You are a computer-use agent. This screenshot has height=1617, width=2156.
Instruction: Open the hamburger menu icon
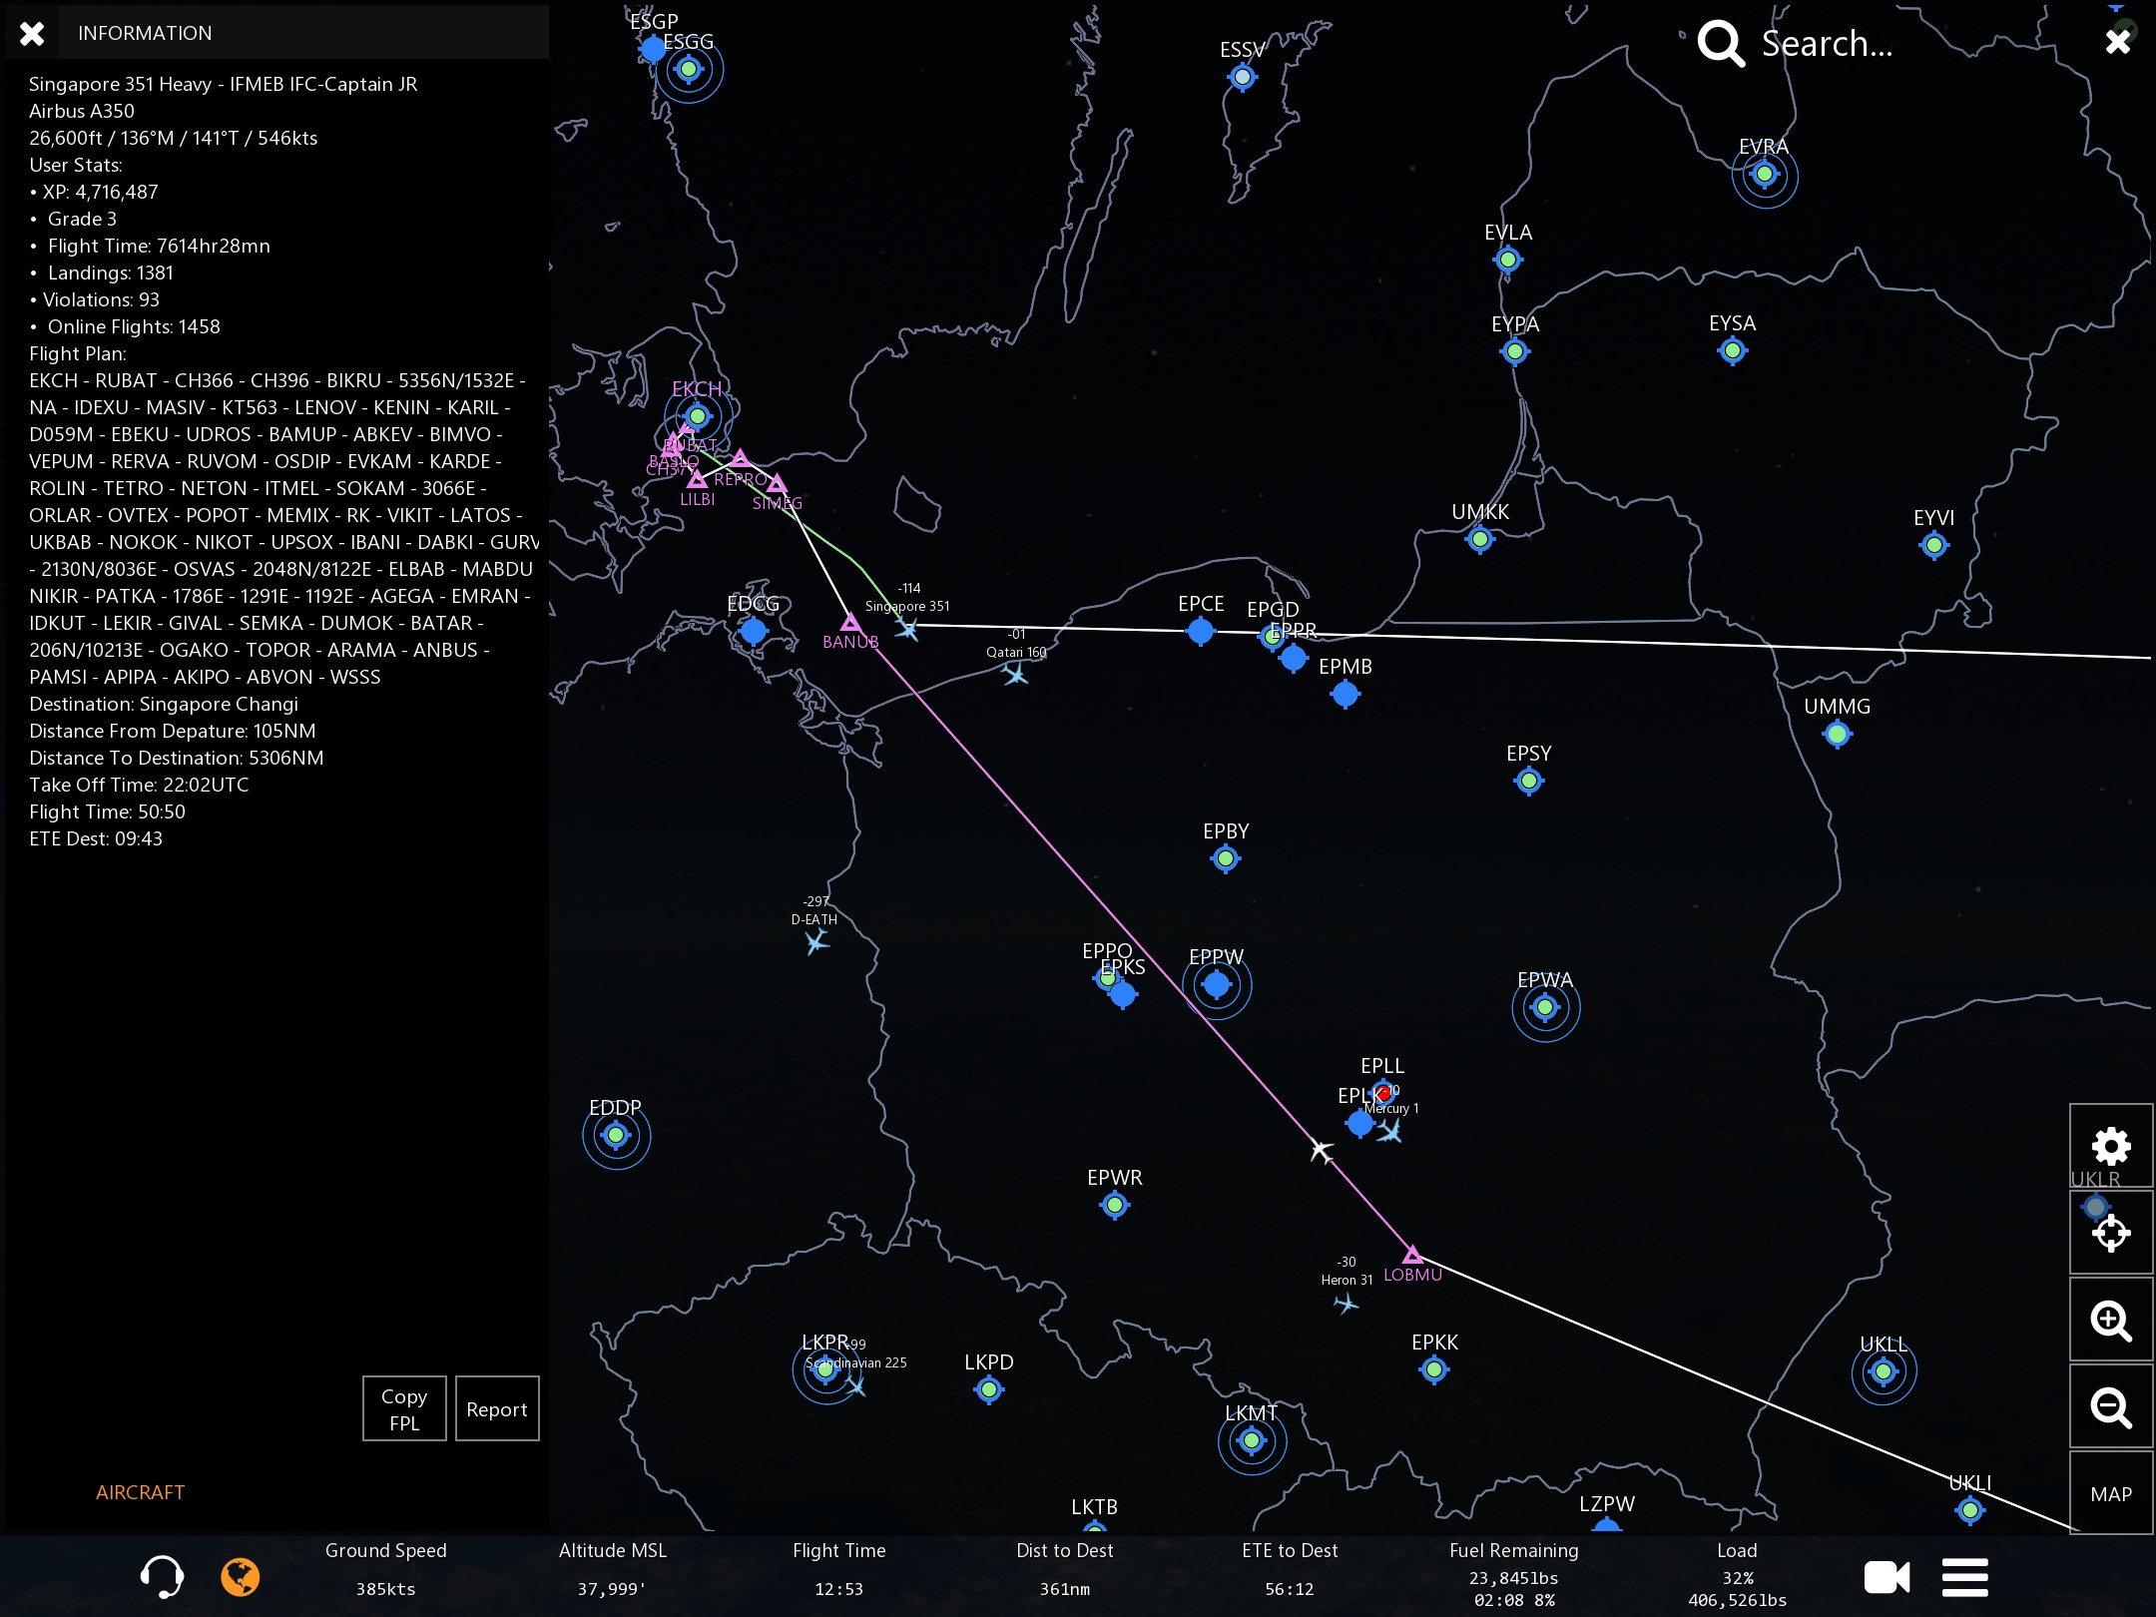(1964, 1577)
